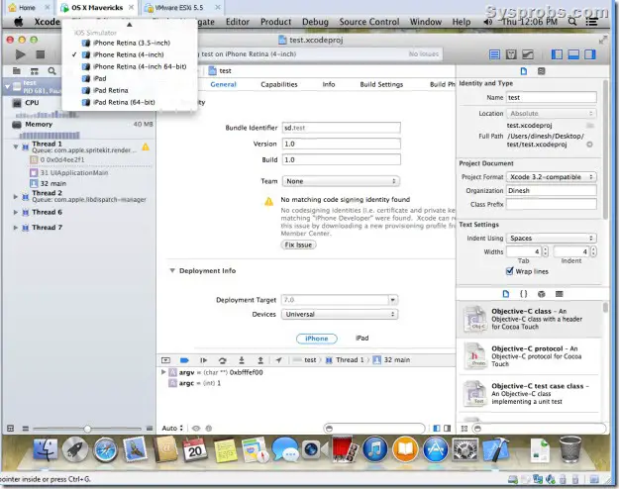The image size is (619, 489).
Task: Select the iPhone segment button
Action: pyautogui.click(x=317, y=339)
